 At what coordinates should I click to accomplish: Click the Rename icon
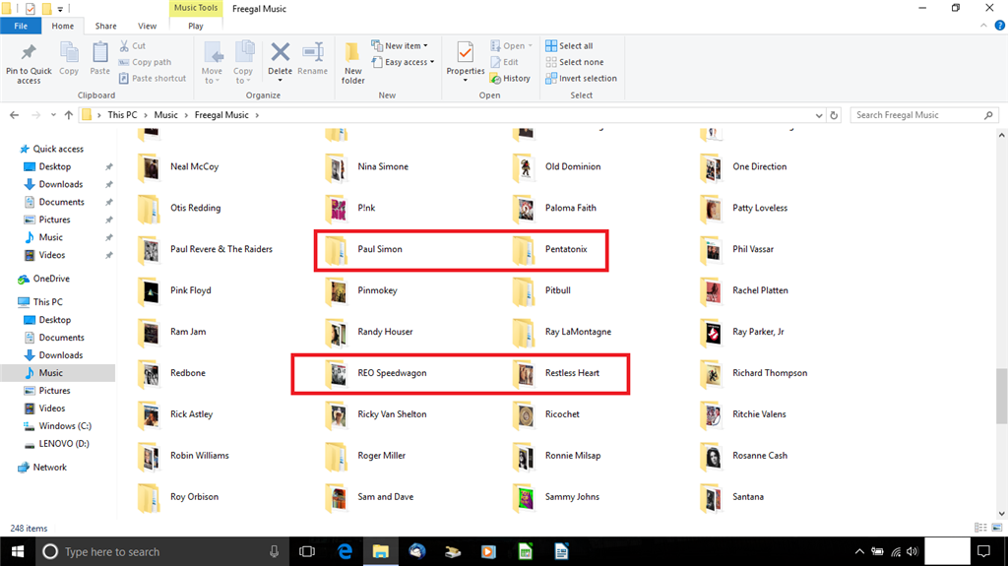pyautogui.click(x=313, y=51)
